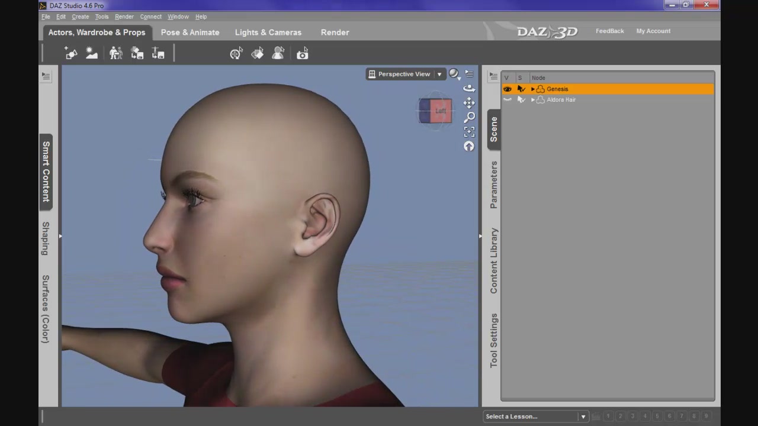
Task: Toggle visibility eye for Genesis
Action: (507, 89)
